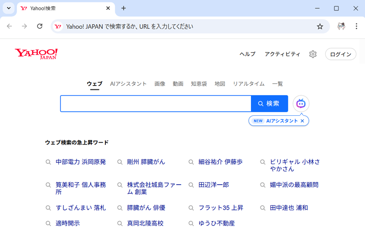Viewport: 365px width, 238px height.
Task: Open trending word 真岡北陵高校
Action: pos(145,223)
